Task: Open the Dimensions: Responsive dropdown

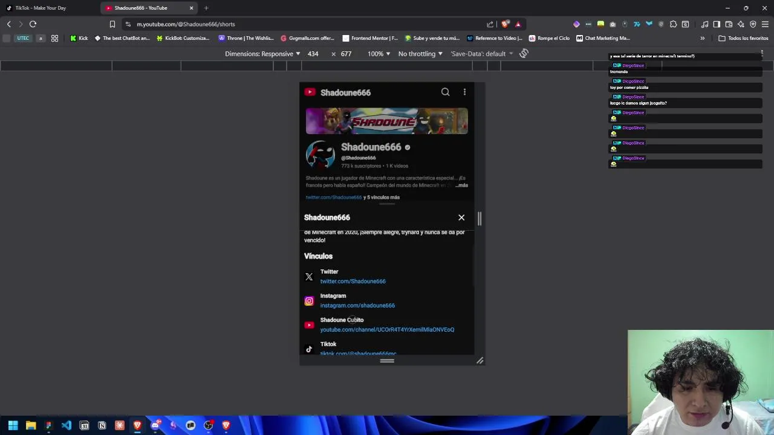Action: tap(262, 54)
